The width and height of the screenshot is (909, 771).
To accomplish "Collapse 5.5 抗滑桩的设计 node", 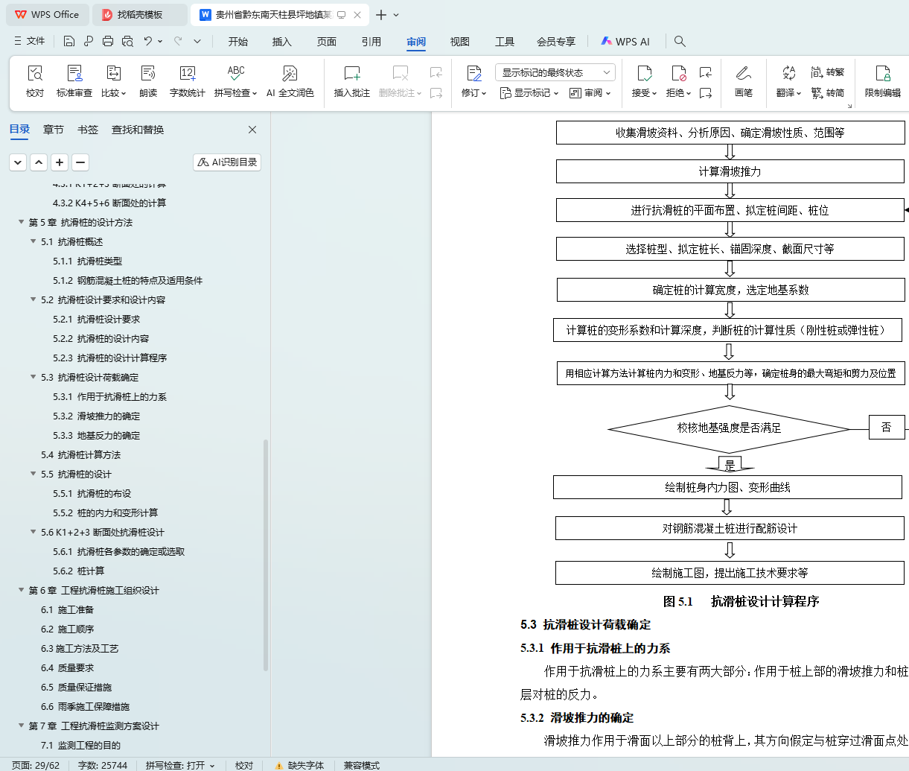I will (x=33, y=474).
